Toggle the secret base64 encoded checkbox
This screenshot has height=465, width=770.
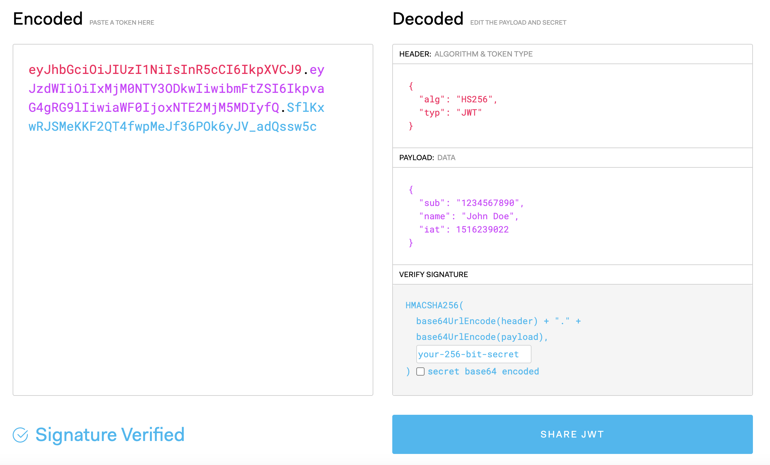click(420, 371)
